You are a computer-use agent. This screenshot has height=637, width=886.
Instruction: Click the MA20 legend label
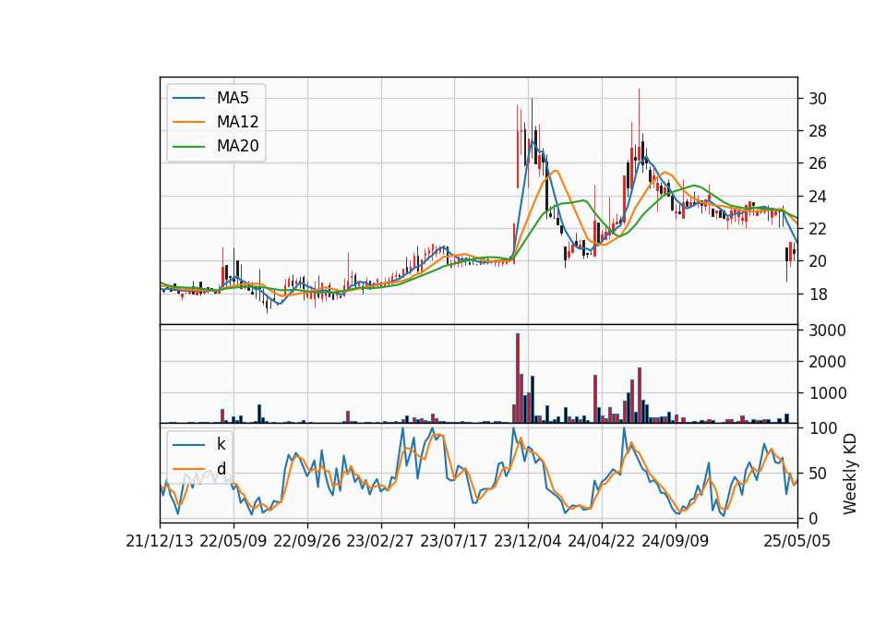click(x=237, y=146)
